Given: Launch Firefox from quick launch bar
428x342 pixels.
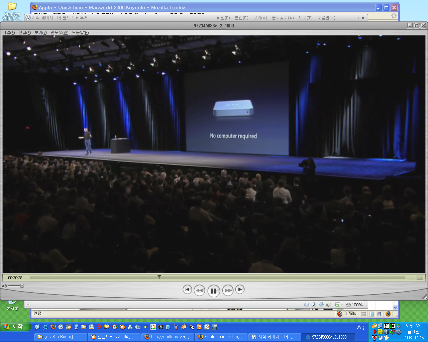Looking at the screenshot, I should click(53, 327).
